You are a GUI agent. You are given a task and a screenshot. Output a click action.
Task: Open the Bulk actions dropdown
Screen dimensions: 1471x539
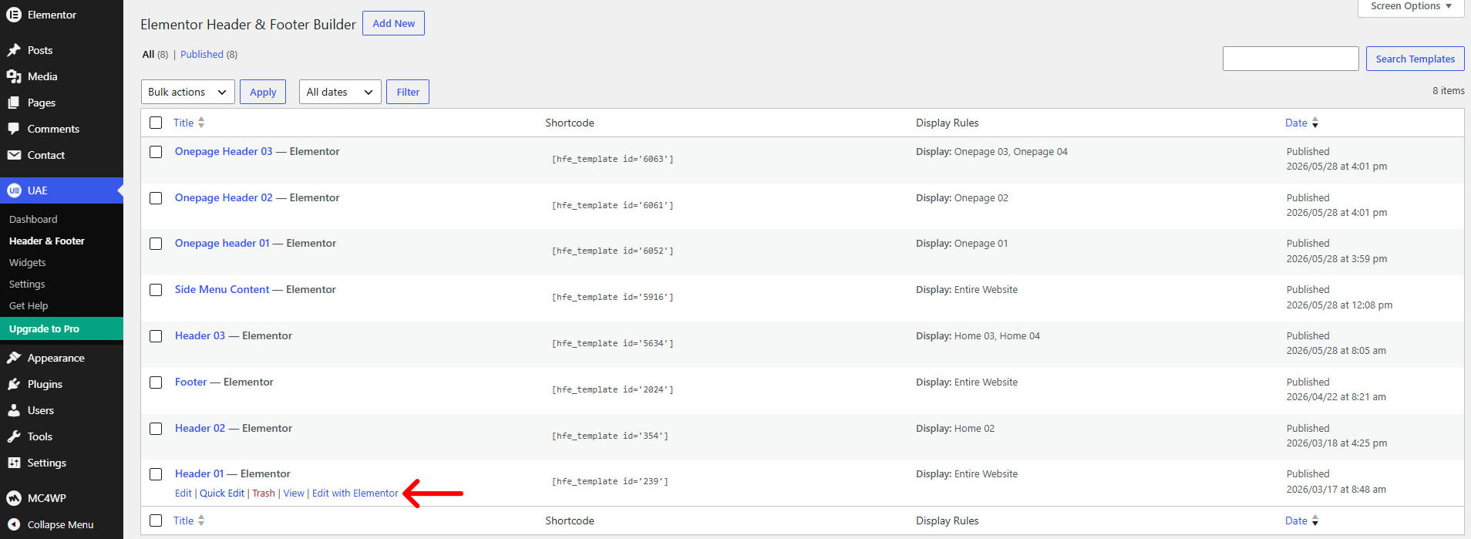[x=188, y=92]
